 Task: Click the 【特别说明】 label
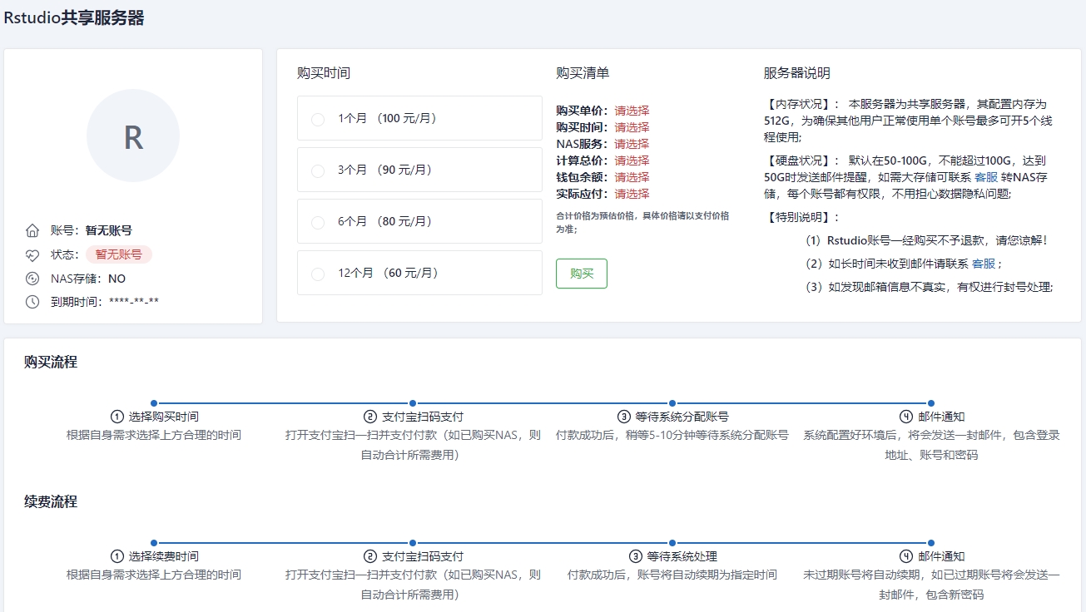(802, 217)
